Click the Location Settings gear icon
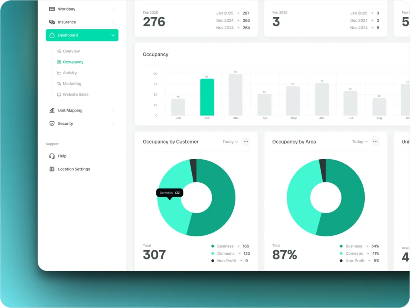Image resolution: width=410 pixels, height=308 pixels. [52, 169]
